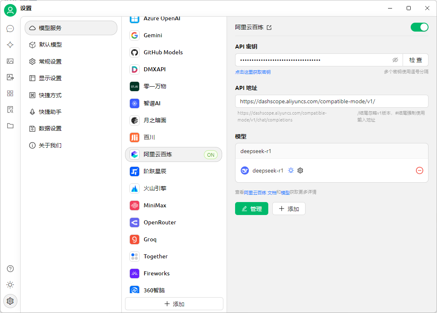
Task: Open the 阿里云百炼 文档 link
Action: click(260, 192)
